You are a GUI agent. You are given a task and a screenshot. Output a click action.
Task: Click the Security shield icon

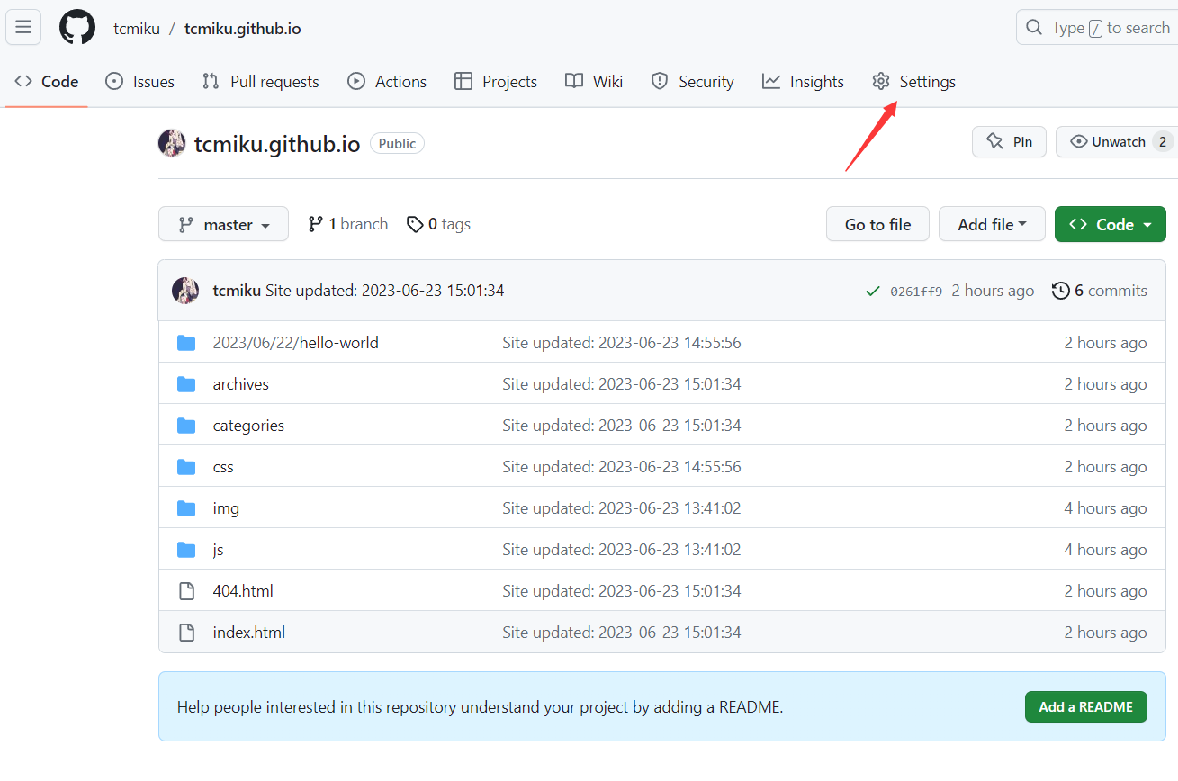660,82
